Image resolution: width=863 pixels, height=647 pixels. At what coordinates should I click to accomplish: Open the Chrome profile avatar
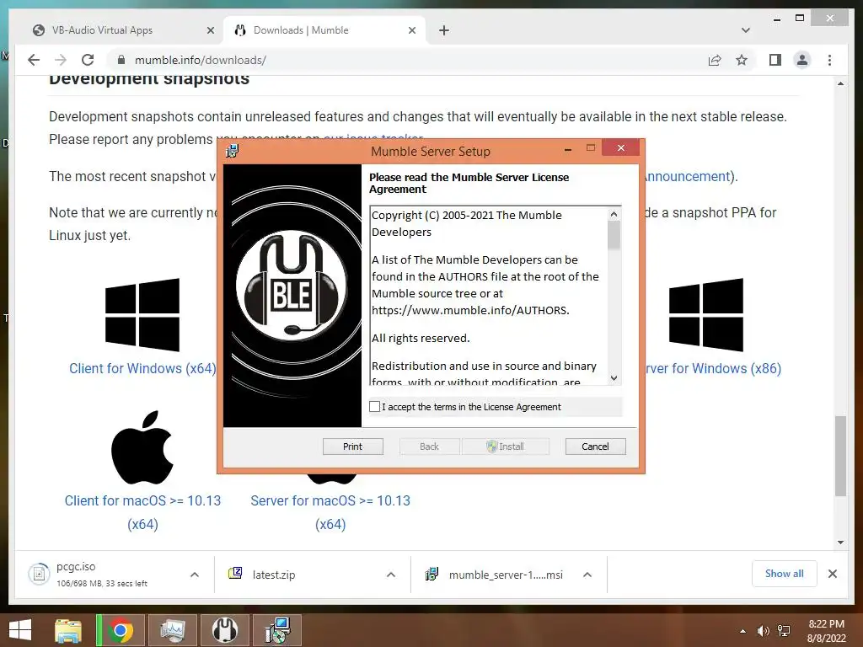(x=802, y=60)
